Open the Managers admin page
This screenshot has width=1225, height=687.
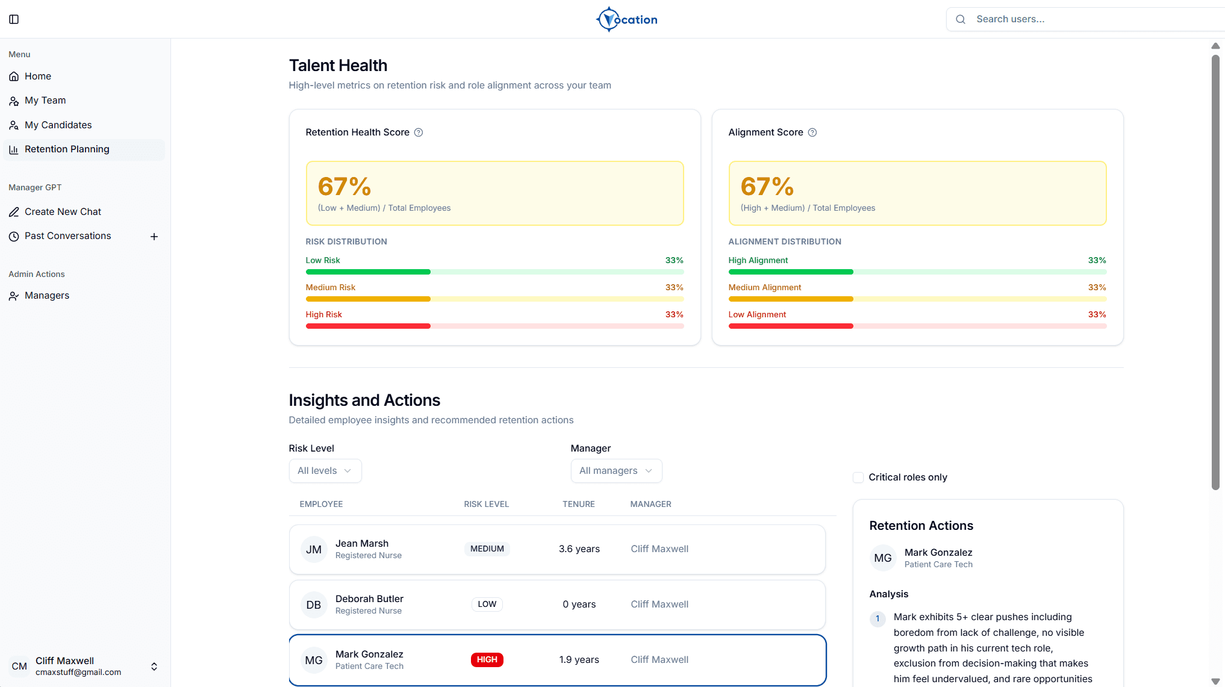[84, 296]
